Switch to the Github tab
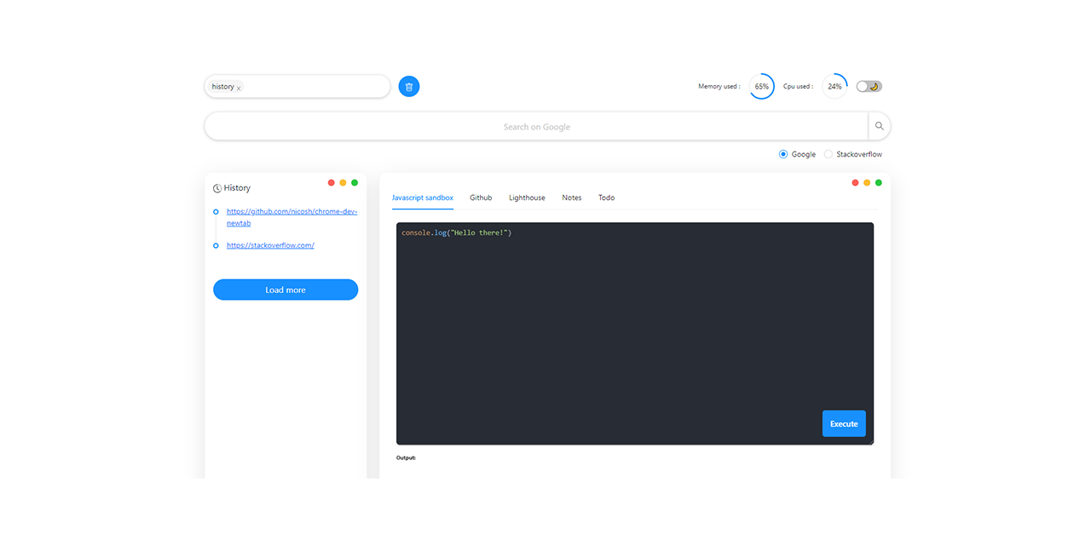 481,198
